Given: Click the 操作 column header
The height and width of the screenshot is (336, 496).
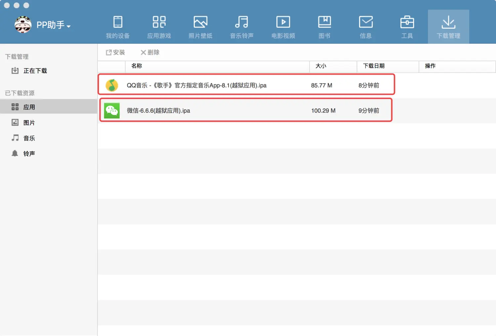Looking at the screenshot, I should 457,66.
